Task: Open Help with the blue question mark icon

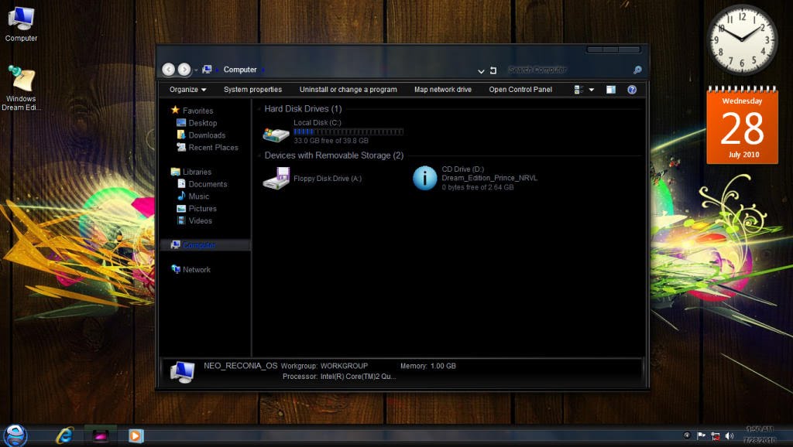Action: point(633,89)
